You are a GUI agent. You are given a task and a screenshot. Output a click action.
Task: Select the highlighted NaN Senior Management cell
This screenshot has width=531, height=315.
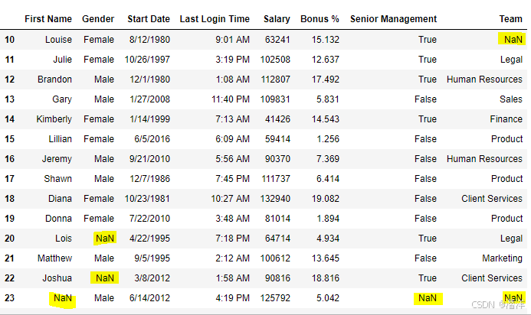428,298
